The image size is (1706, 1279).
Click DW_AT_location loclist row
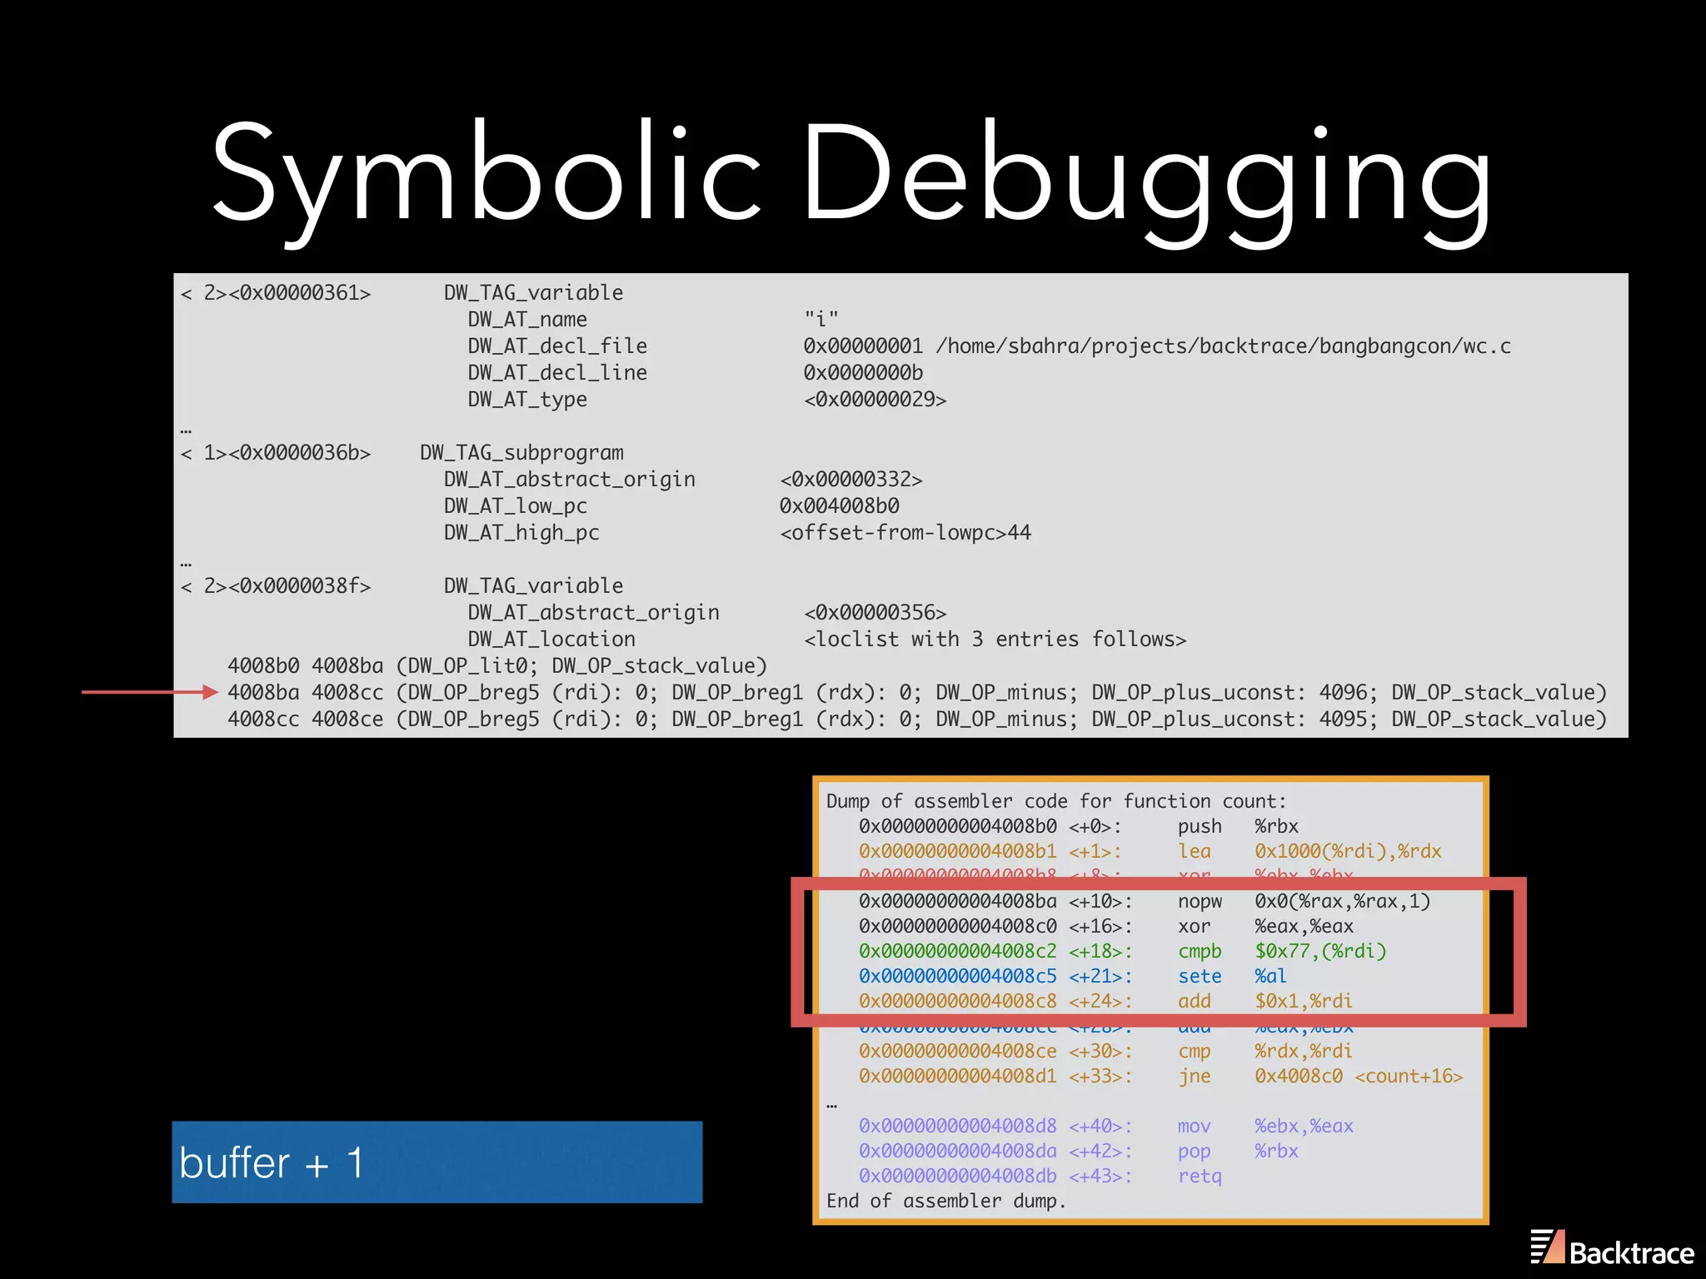click(x=826, y=639)
